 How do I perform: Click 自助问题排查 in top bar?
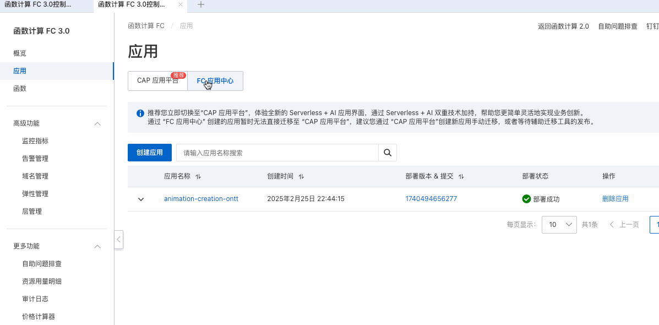coord(617,26)
